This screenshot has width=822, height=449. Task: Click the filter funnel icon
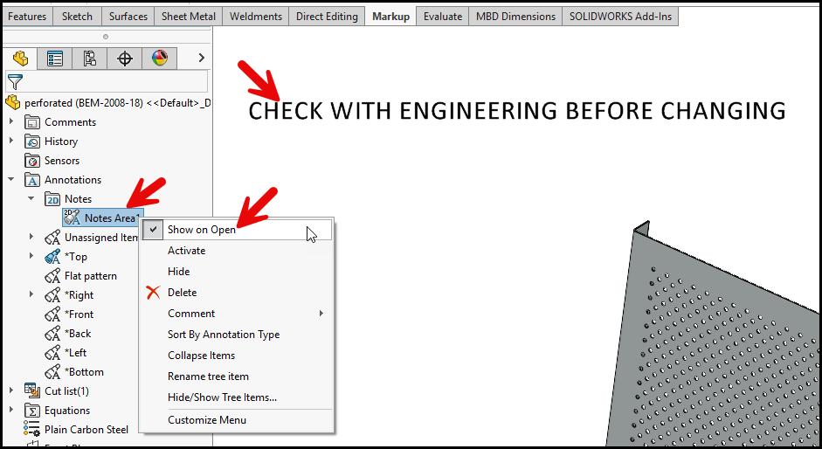pyautogui.click(x=14, y=81)
